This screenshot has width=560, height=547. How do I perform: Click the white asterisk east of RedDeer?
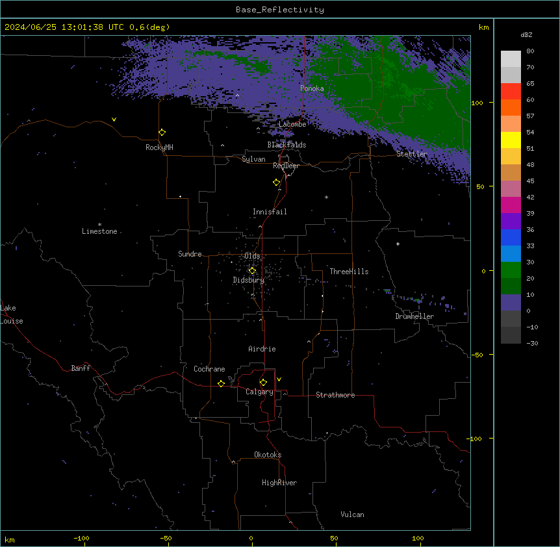[x=326, y=197]
